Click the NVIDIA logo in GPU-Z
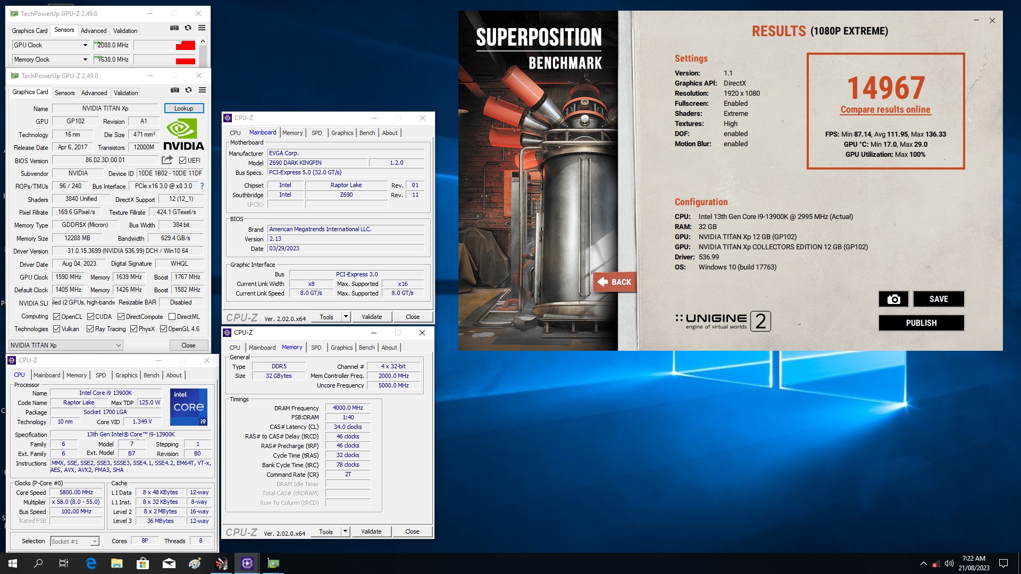Viewport: 1021px width, 574px height. tap(183, 134)
